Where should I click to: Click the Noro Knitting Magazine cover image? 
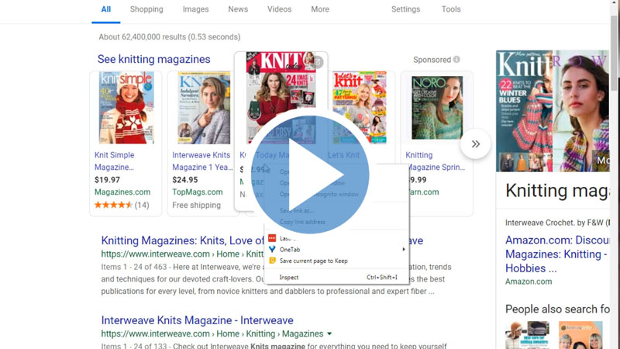coord(436,109)
